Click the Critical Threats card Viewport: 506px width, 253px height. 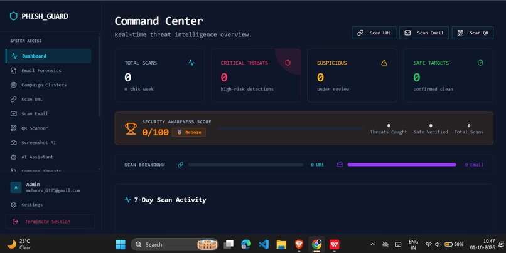pos(256,76)
